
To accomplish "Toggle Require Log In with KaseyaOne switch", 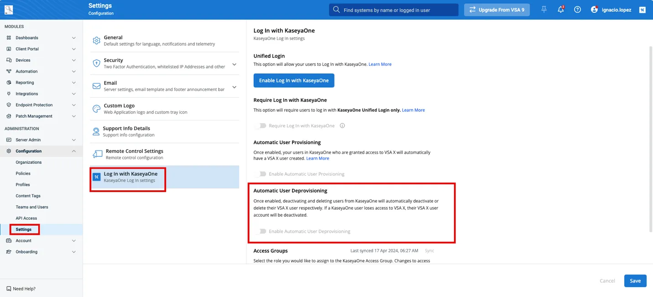I will point(261,125).
